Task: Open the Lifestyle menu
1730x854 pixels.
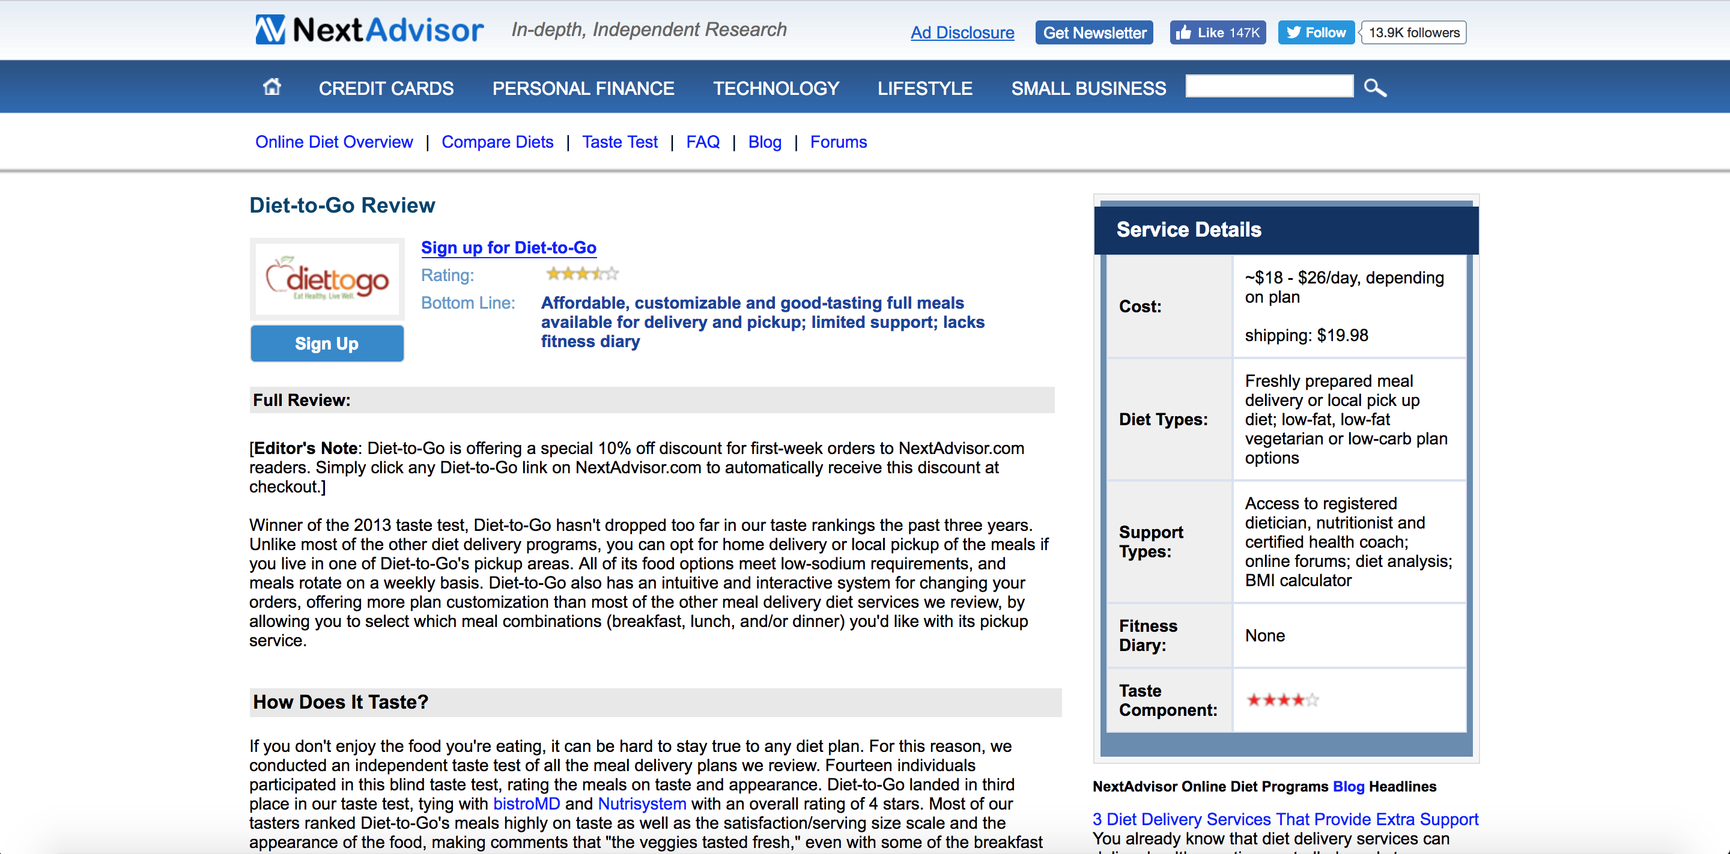Action: (925, 88)
